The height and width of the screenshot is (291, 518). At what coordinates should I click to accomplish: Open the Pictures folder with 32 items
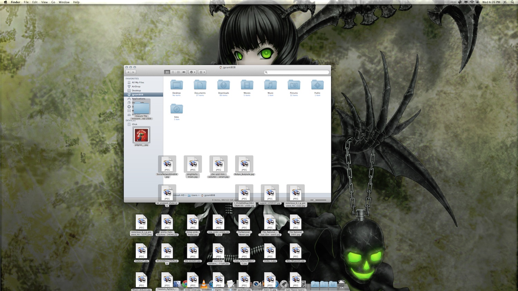click(294, 85)
